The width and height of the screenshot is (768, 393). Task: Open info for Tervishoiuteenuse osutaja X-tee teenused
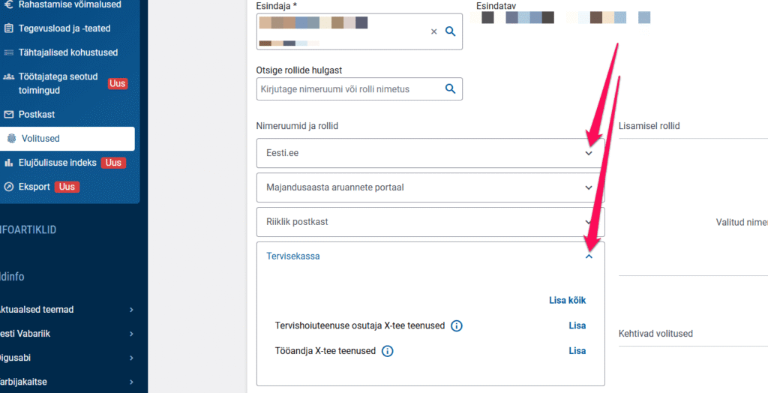tap(457, 325)
